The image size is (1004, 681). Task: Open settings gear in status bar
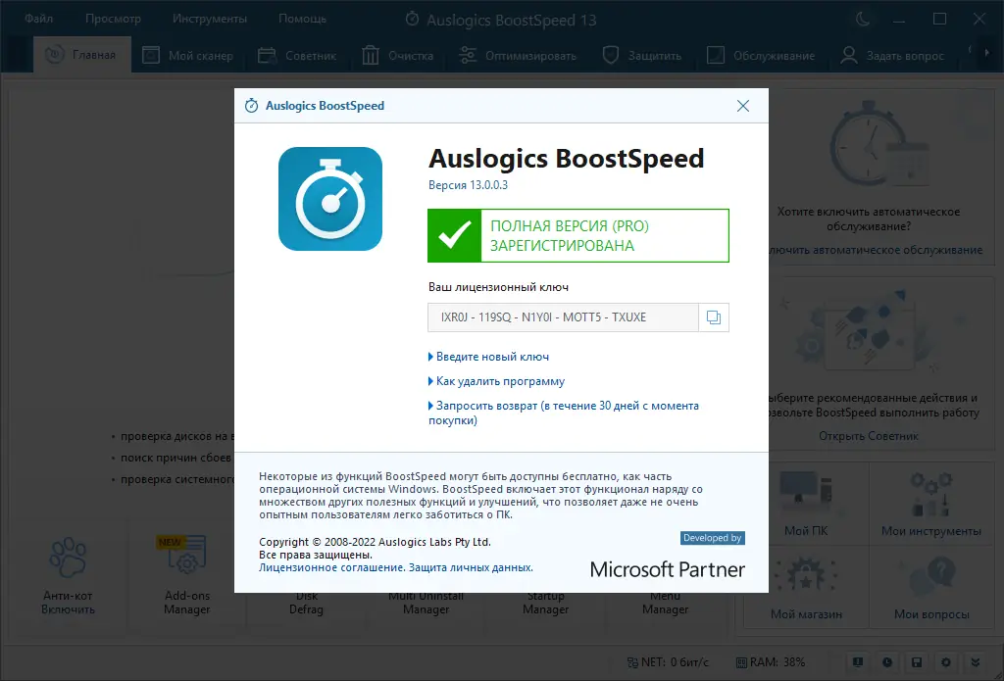pyautogui.click(x=946, y=662)
